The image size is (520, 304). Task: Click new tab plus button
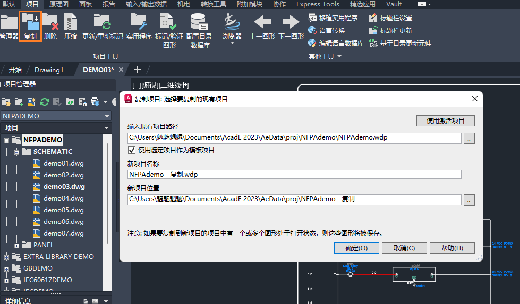point(137,70)
